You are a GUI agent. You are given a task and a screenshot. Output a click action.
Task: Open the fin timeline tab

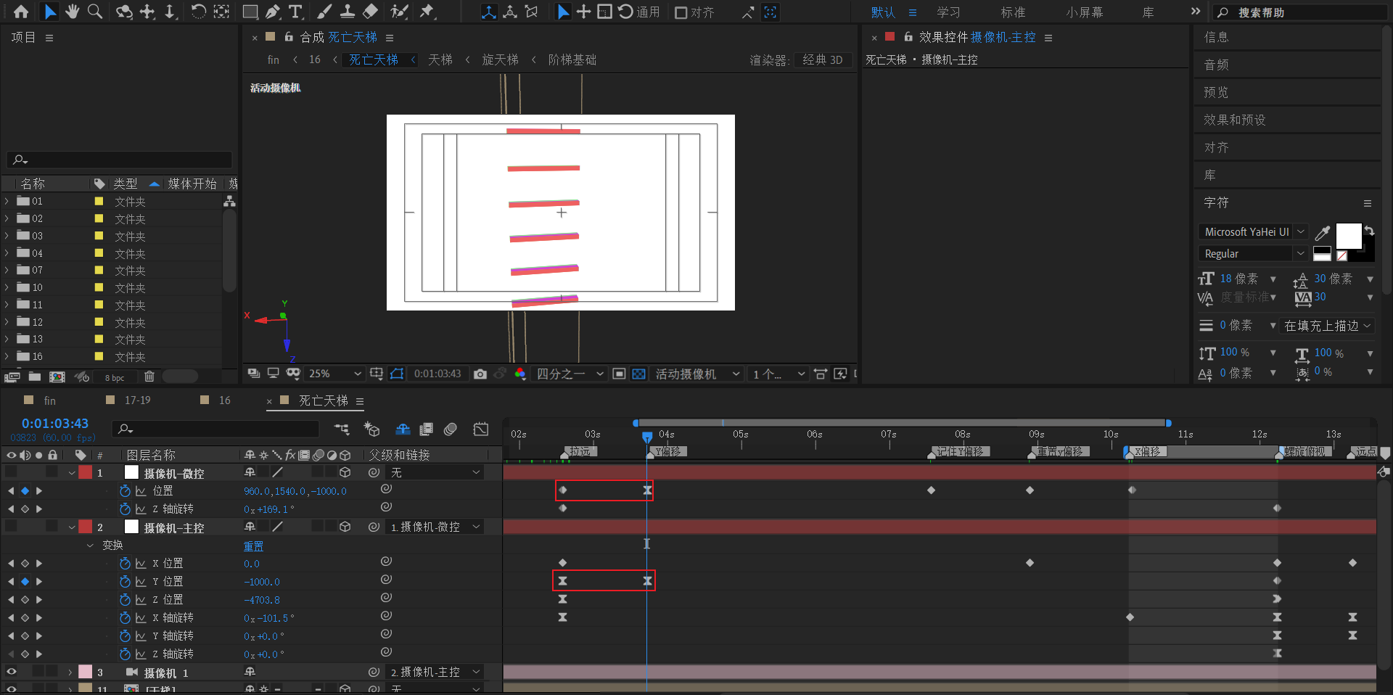[49, 400]
